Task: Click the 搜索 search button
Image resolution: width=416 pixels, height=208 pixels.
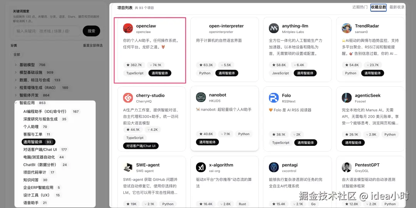Action: [92, 31]
